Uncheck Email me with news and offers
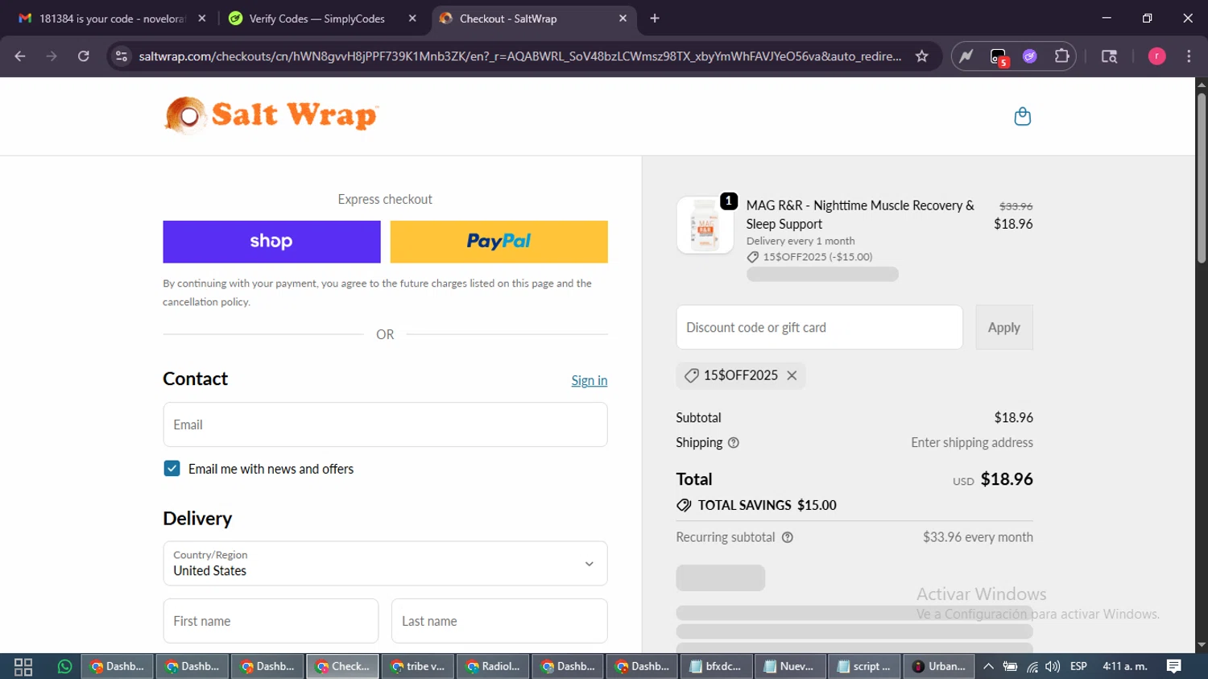 [172, 469]
